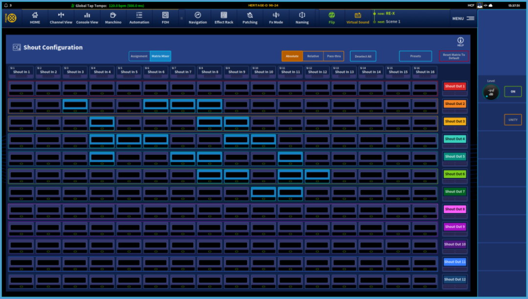Go to the HOME screen
Image resolution: width=528 pixels, height=299 pixels.
pos(35,18)
